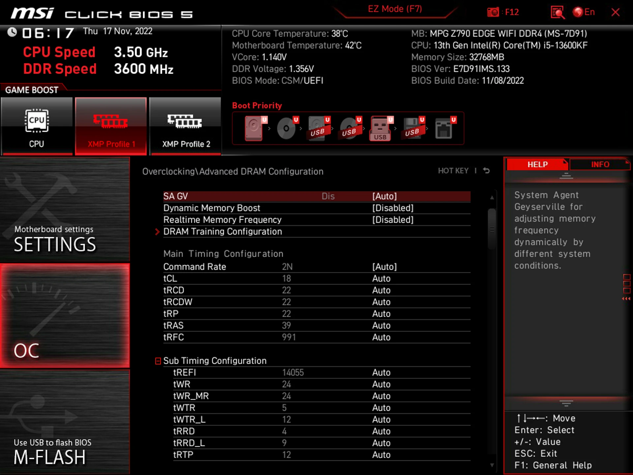Click the help panel top grip handle
Viewport: 633px width, 475px height.
pyautogui.click(x=566, y=176)
